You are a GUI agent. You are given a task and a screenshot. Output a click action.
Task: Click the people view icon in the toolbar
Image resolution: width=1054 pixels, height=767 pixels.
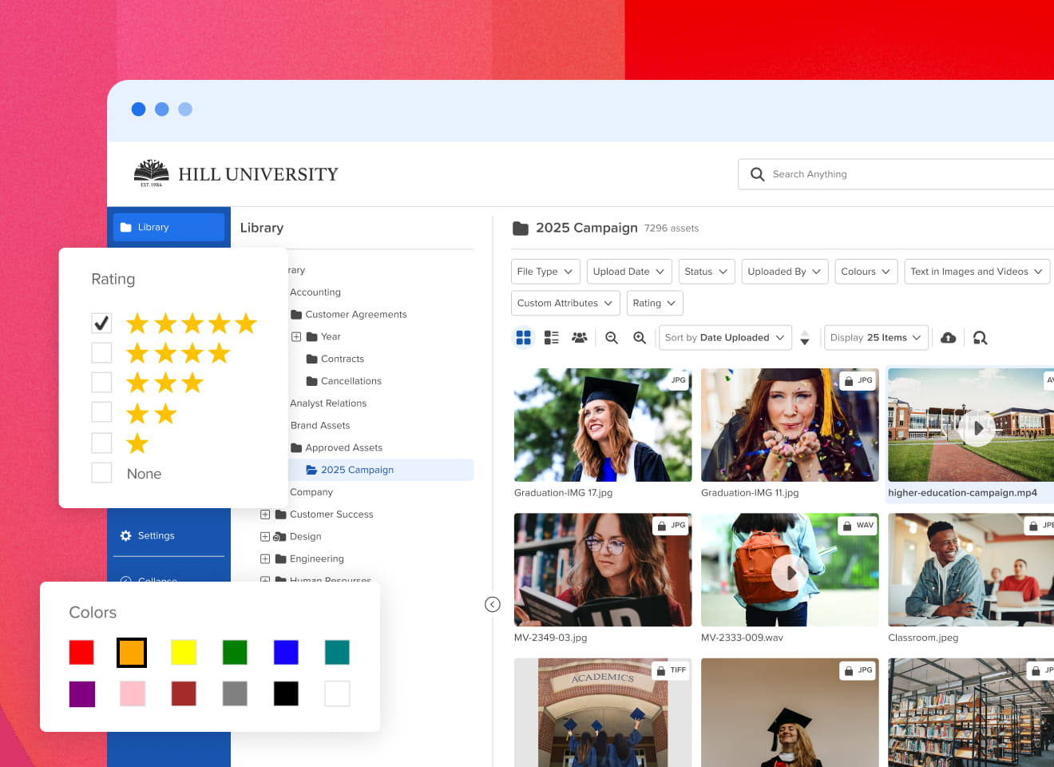(x=579, y=337)
